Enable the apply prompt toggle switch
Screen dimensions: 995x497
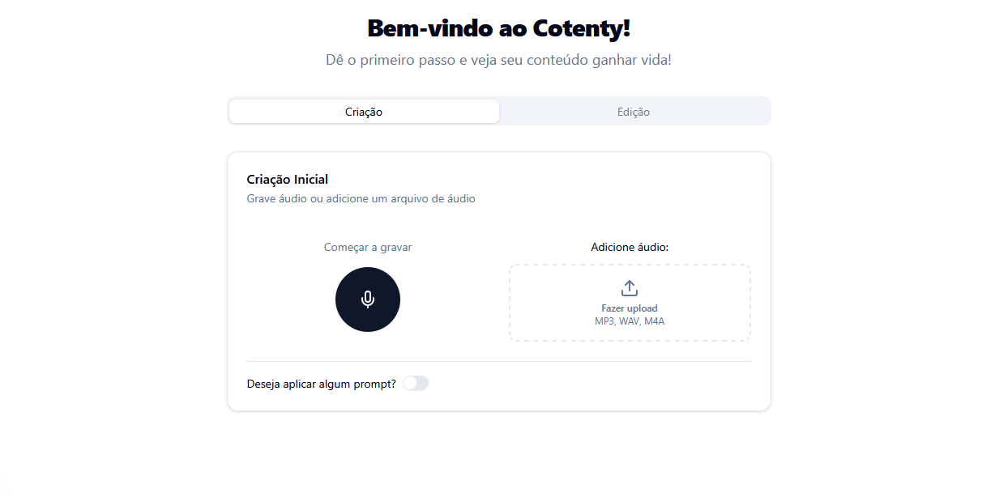(416, 383)
